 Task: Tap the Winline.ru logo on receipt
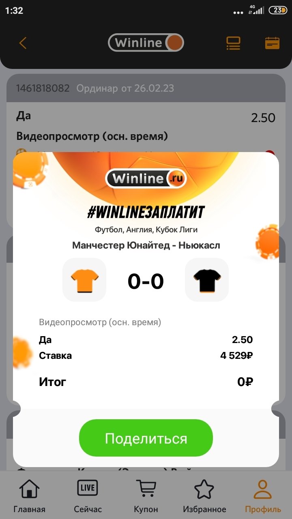146,178
